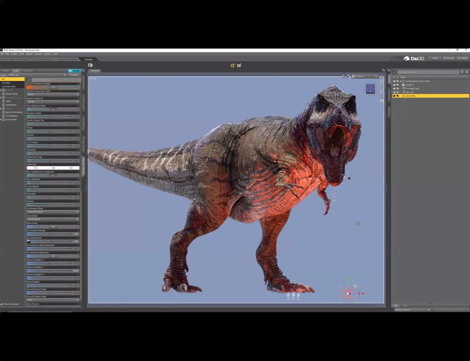Toggle the Draw Dome switch
Screen dimensions: 470x361
[x=53, y=227]
